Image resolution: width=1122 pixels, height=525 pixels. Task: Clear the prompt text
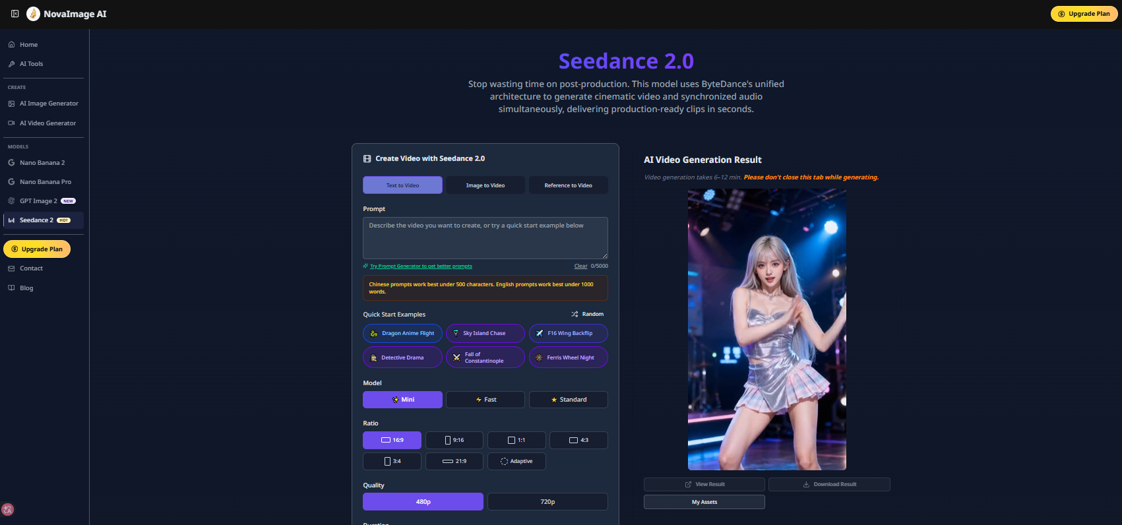pos(580,266)
